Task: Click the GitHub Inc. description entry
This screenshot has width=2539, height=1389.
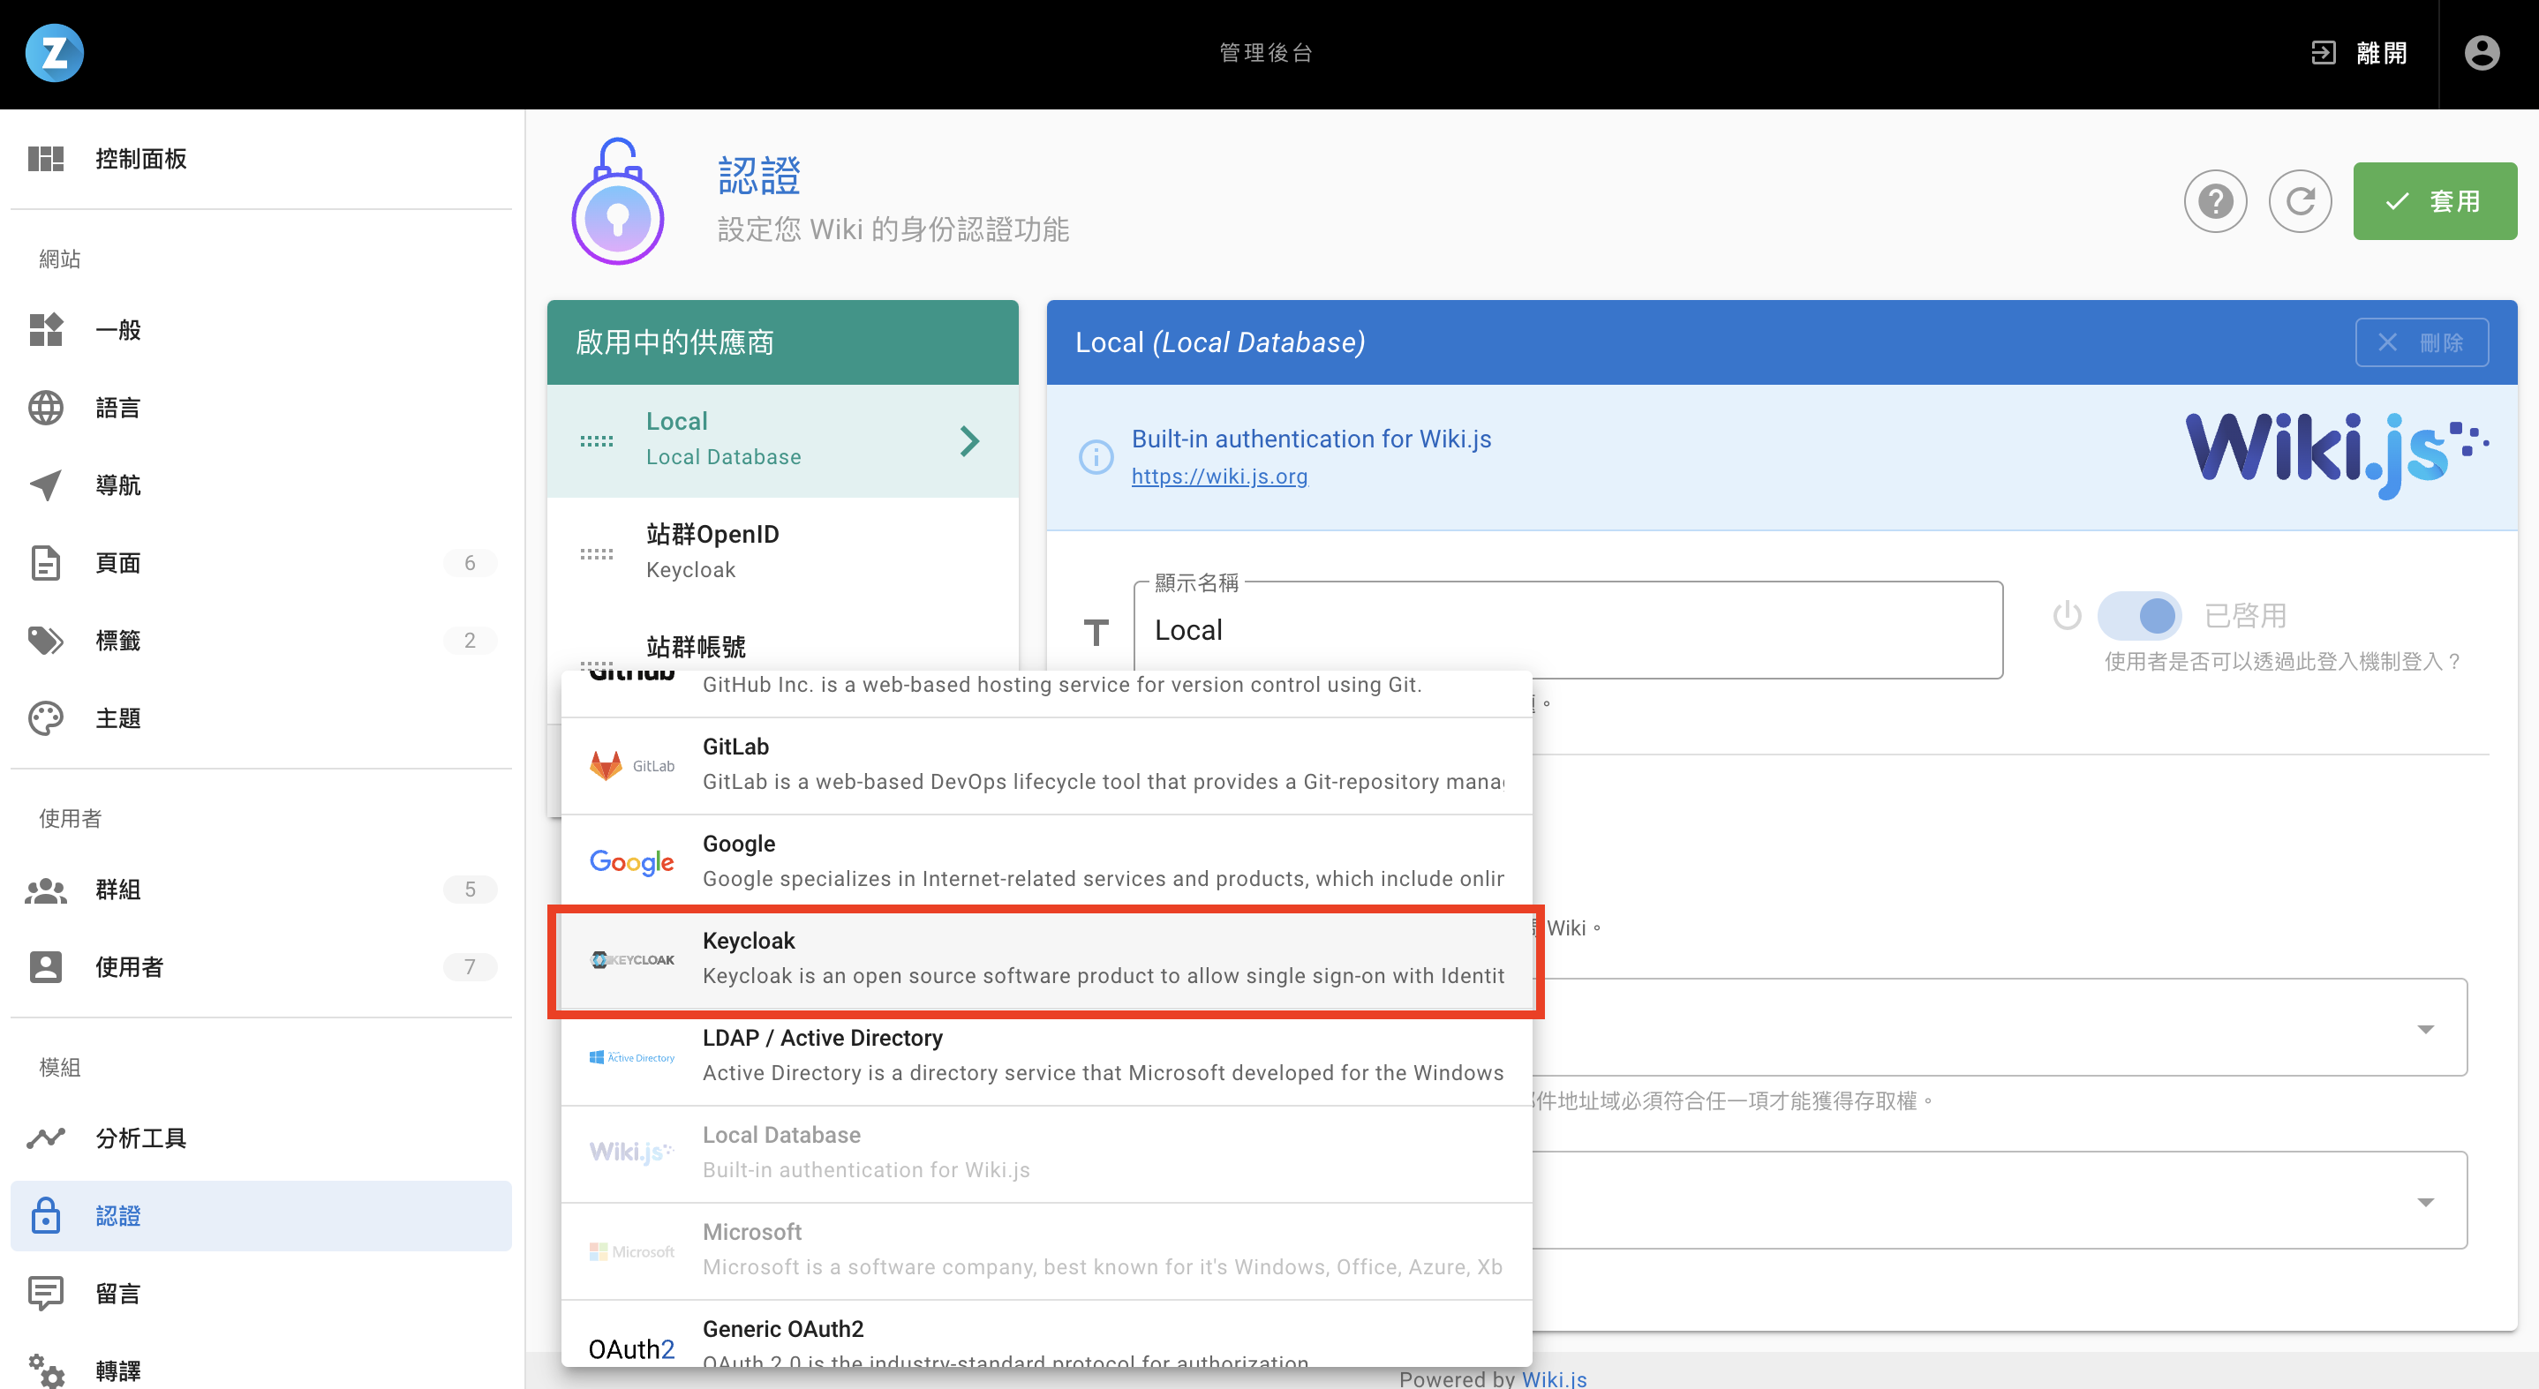Action: [x=1046, y=692]
